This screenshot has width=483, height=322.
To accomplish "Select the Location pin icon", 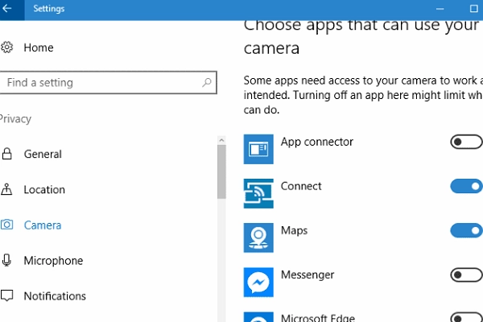I will 6,189.
